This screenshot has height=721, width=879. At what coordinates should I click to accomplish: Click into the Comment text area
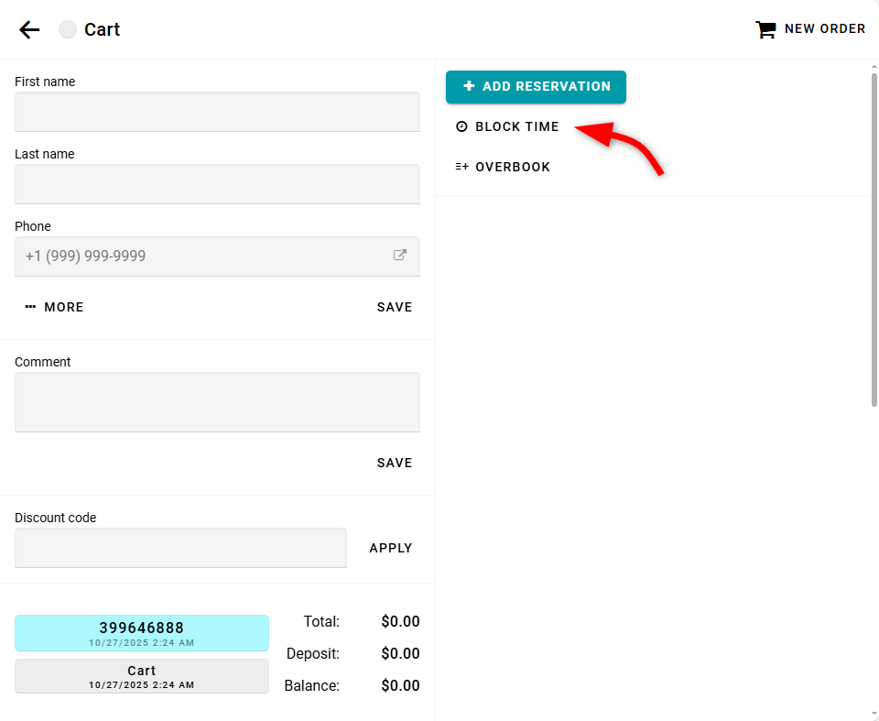point(217,402)
